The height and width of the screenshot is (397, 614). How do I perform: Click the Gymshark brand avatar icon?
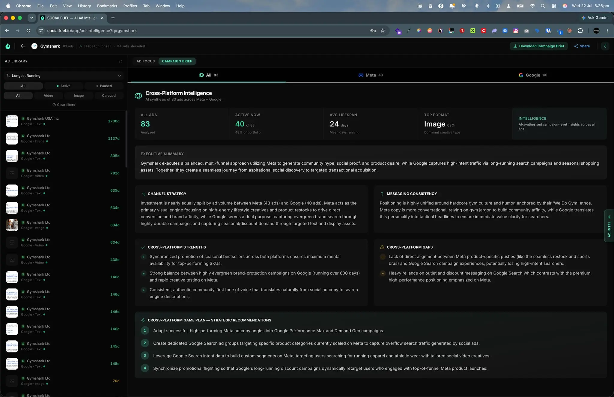point(34,46)
